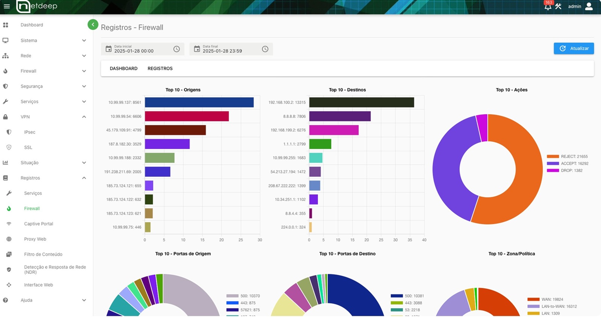Click the Firewall flame icon beside Segurança
The height and width of the screenshot is (317, 601).
click(5, 71)
